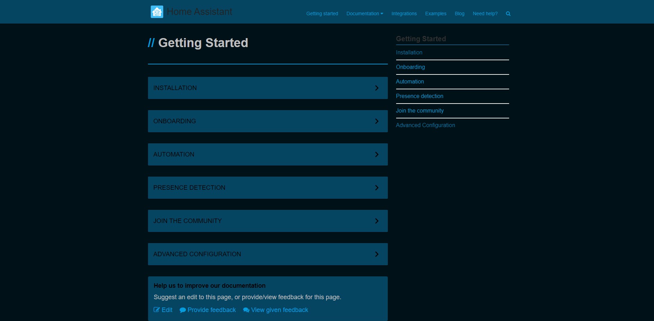The image size is (654, 321).
Task: Click Join the community sidebar entry
Action: pos(420,110)
